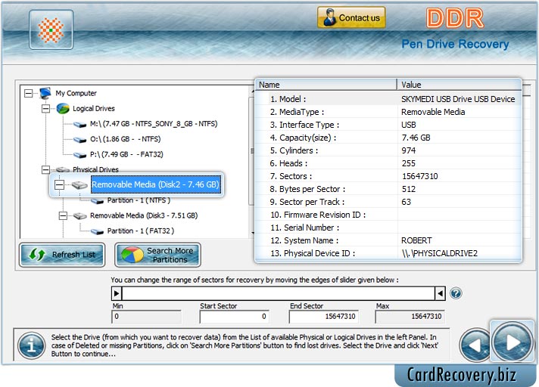Collapse the My Computer tree node
Screen dimensions: 539x387
tap(29, 93)
